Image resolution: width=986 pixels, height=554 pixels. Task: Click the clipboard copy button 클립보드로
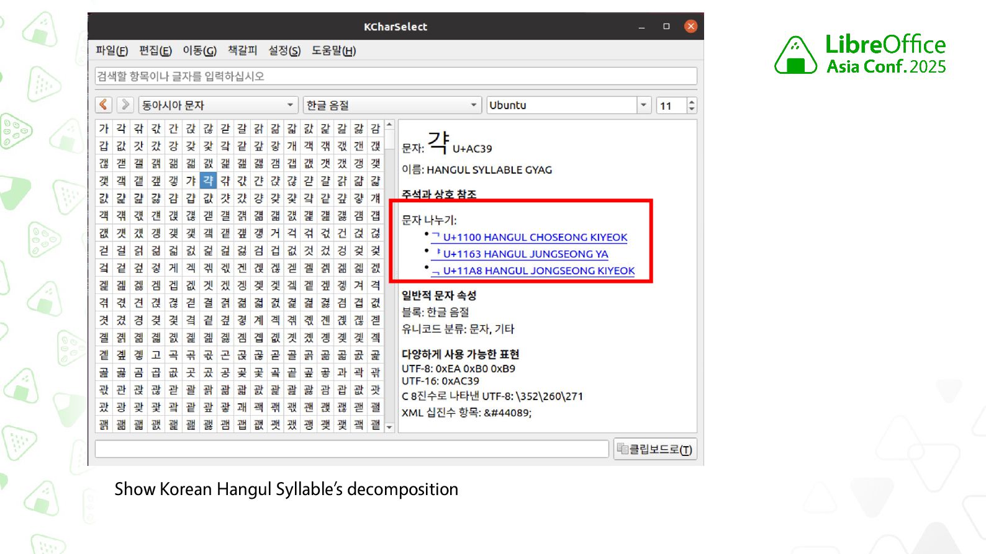click(655, 449)
